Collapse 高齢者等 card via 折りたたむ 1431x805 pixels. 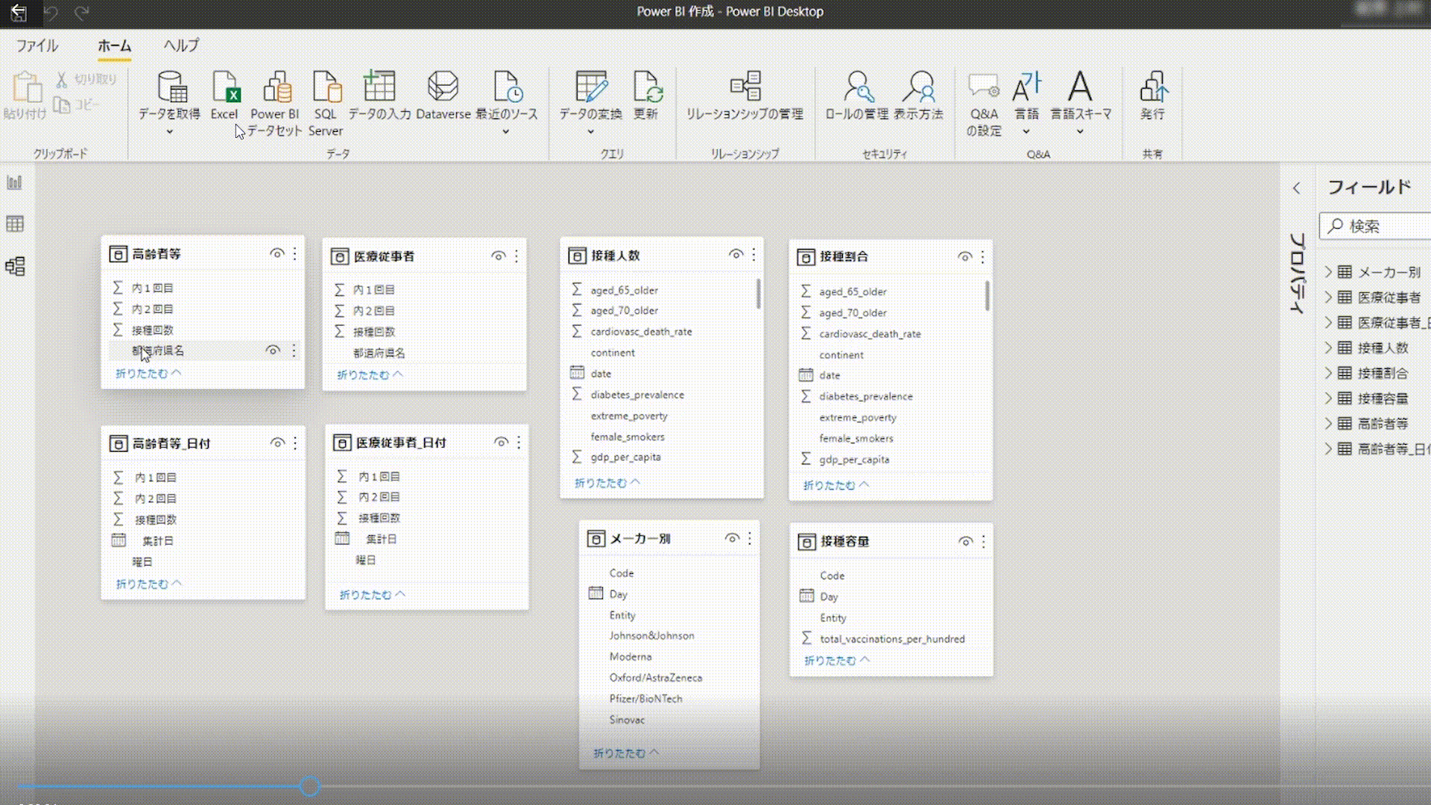(148, 373)
